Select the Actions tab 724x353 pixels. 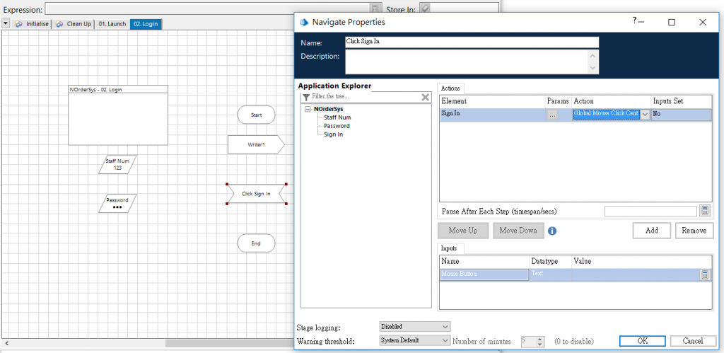pos(450,88)
